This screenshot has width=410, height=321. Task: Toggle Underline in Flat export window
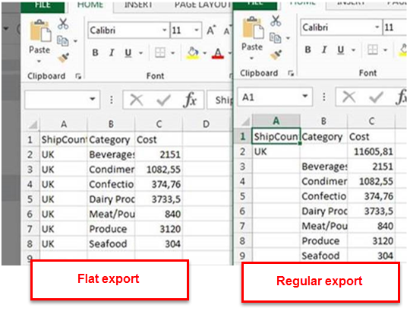click(x=128, y=53)
